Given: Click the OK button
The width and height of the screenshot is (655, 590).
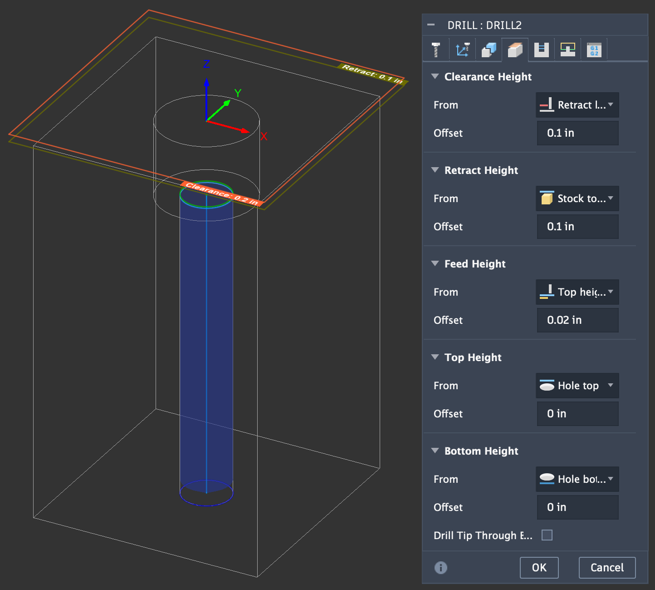Looking at the screenshot, I should (539, 568).
